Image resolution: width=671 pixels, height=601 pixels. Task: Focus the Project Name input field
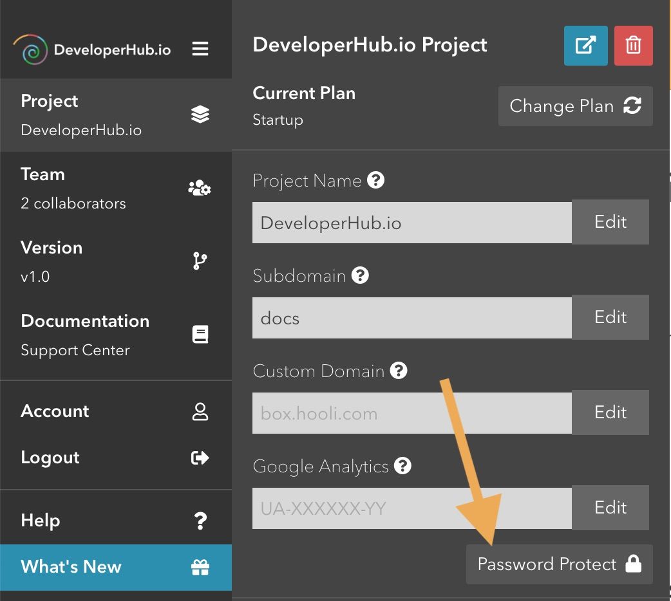pos(412,223)
